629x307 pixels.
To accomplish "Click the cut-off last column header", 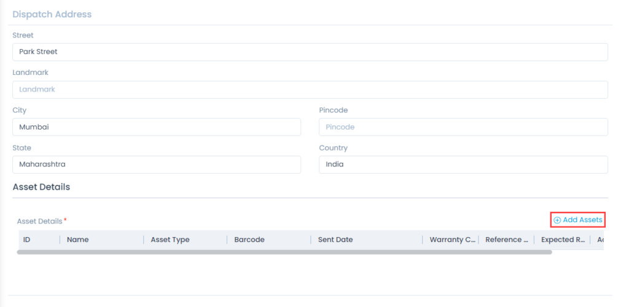I will [599, 239].
